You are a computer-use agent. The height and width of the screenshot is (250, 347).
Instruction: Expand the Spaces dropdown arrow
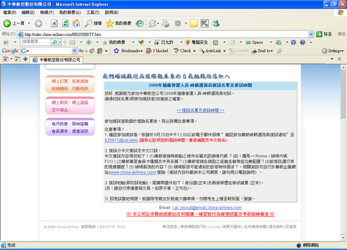tap(271, 42)
